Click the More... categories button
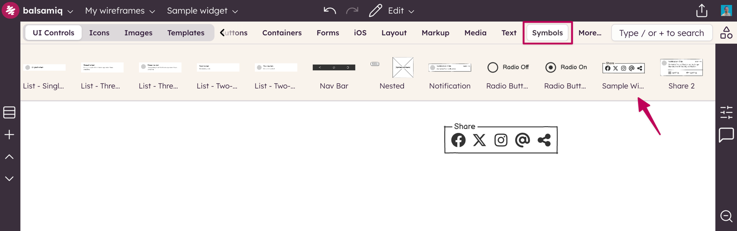The width and height of the screenshot is (737, 231). click(x=590, y=33)
